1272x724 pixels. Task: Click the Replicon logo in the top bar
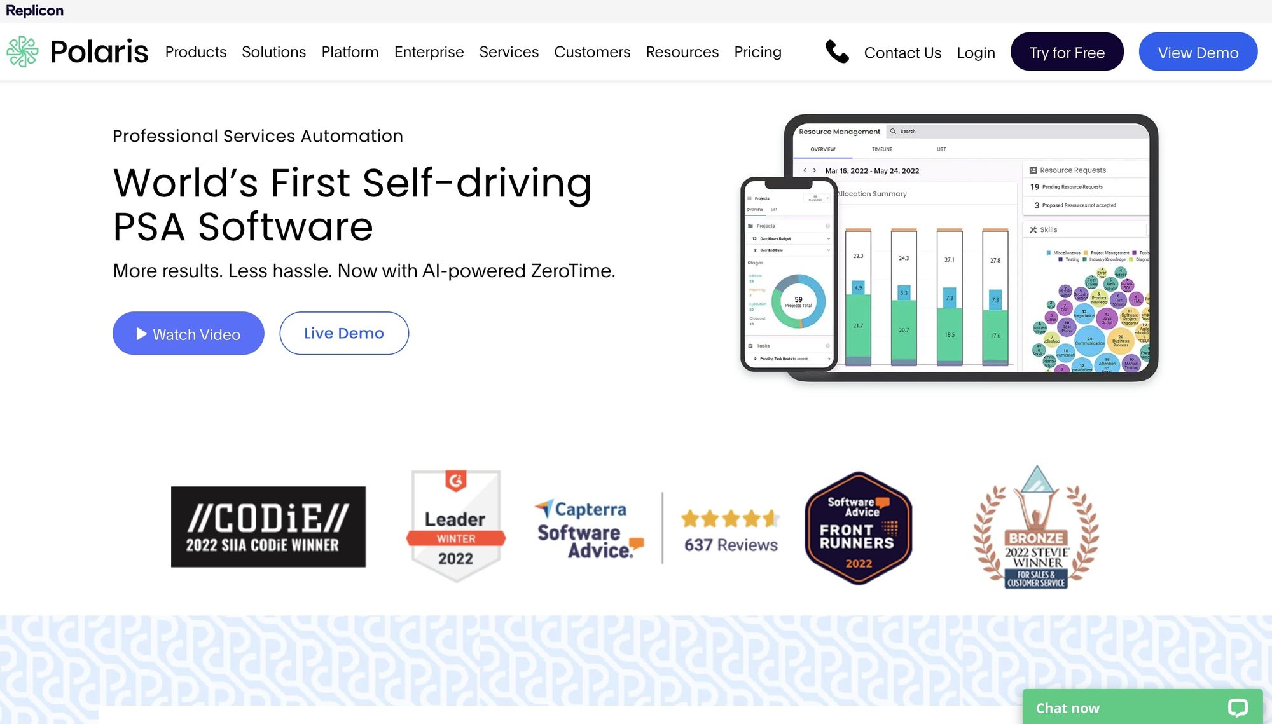coord(35,10)
